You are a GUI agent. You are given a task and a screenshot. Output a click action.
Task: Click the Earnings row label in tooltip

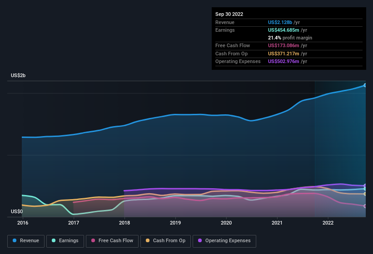(x=225, y=30)
